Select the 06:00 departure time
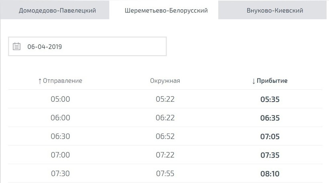The height and width of the screenshot is (183, 329). click(x=60, y=118)
